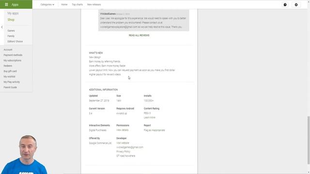This screenshot has width=310, height=174.
Task: Open the settings gear icon
Action: click(296, 4)
